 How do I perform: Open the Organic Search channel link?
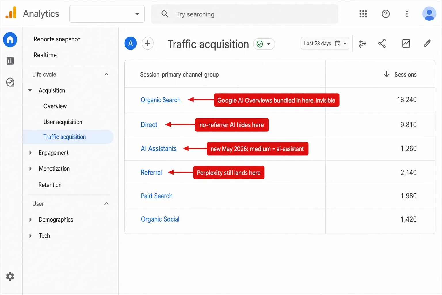(161, 100)
